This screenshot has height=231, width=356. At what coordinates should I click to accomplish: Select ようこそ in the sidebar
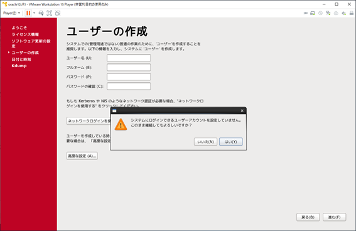tap(19, 28)
